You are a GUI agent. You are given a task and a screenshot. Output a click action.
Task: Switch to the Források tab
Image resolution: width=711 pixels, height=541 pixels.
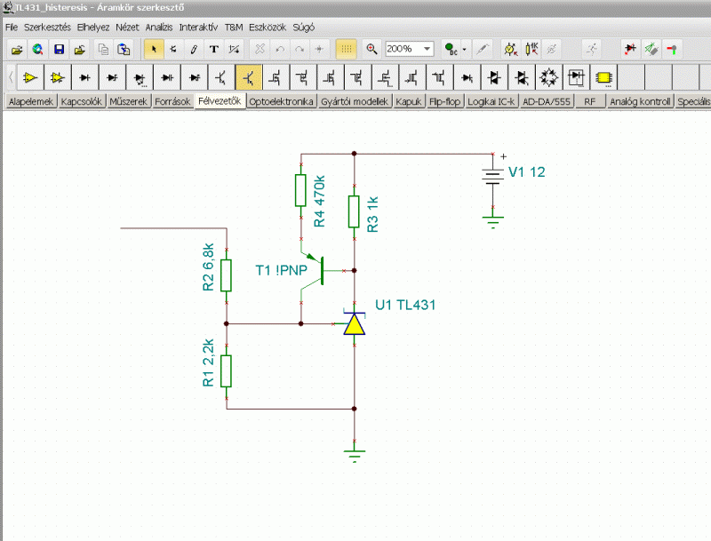[172, 101]
